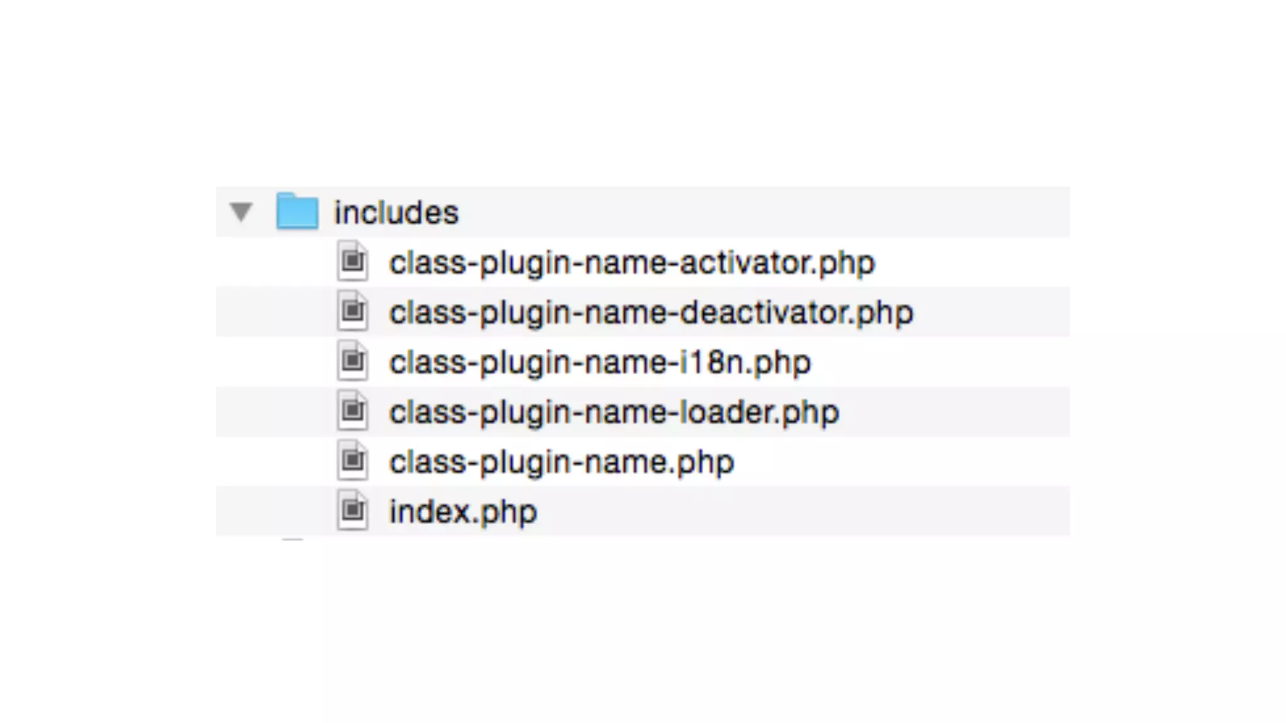Select the class-plugin-name.php filename
This screenshot has width=1286, height=723.
click(x=561, y=463)
